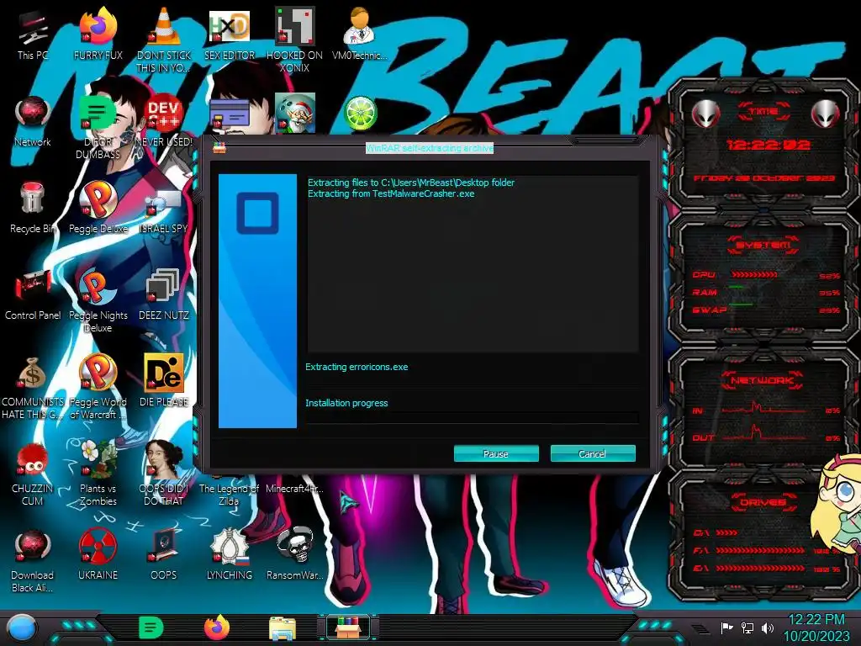This screenshot has height=646, width=861.
Task: Open the red Chuzzle fuzzball game icon
Action: click(x=33, y=474)
